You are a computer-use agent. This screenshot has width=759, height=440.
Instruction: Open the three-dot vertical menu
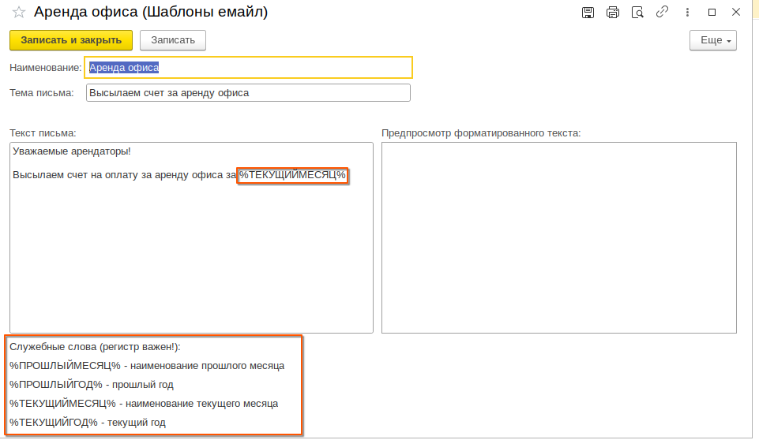pyautogui.click(x=687, y=13)
